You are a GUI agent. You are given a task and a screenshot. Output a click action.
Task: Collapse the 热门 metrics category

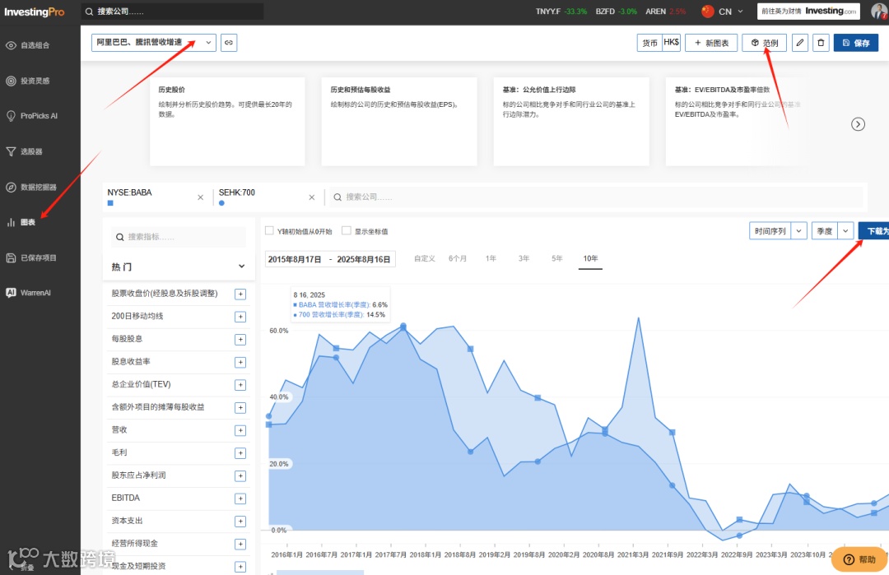point(241,267)
